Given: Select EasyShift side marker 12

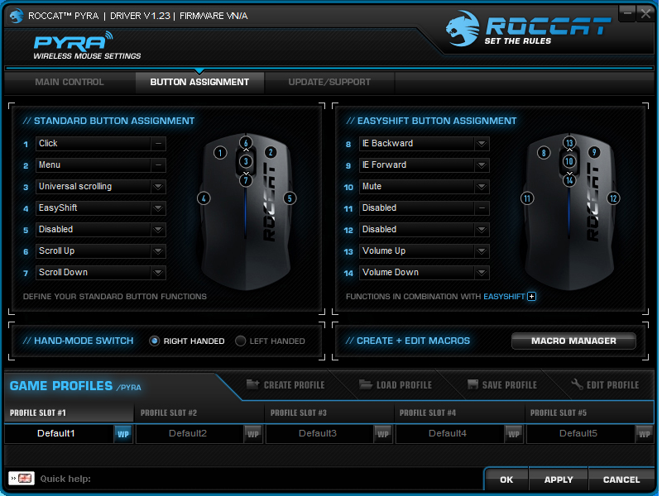Looking at the screenshot, I should (x=613, y=198).
